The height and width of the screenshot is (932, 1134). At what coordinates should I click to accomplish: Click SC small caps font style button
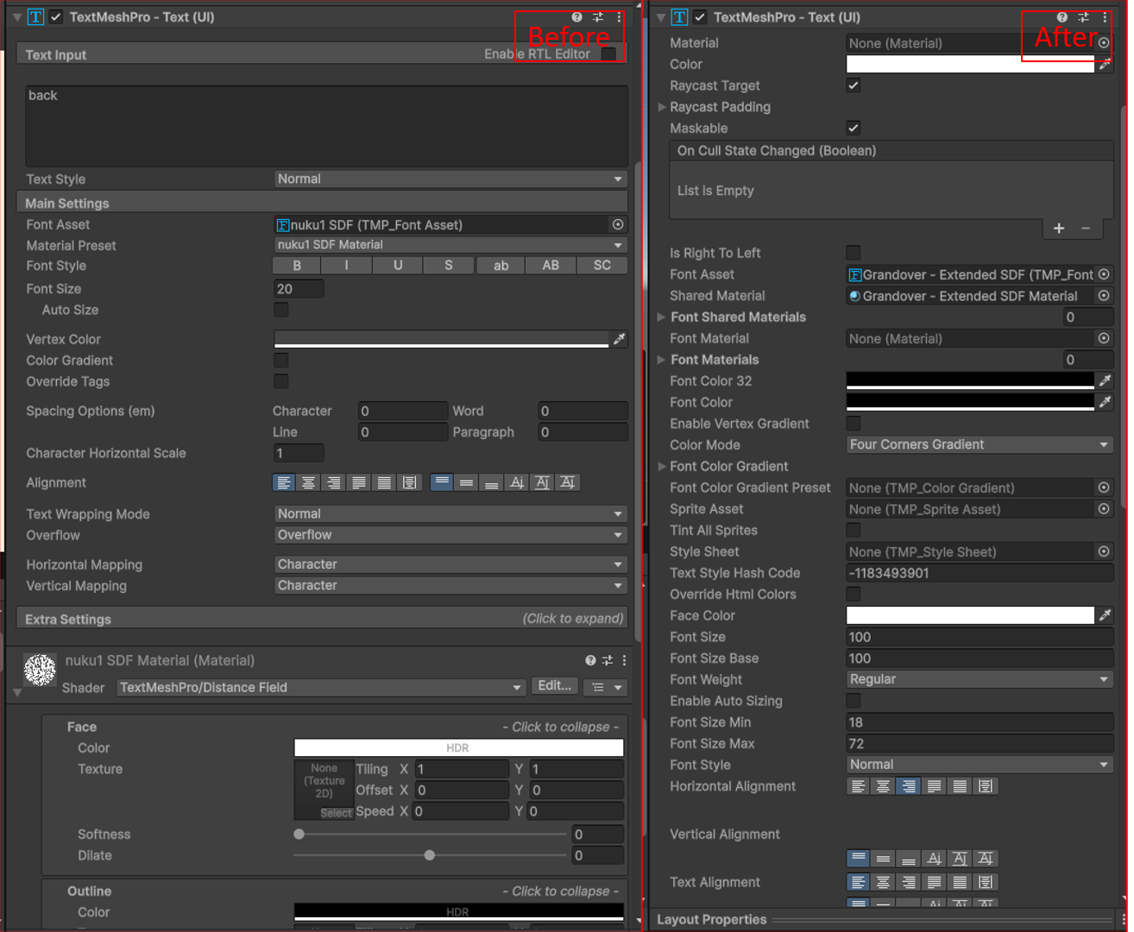tap(602, 266)
